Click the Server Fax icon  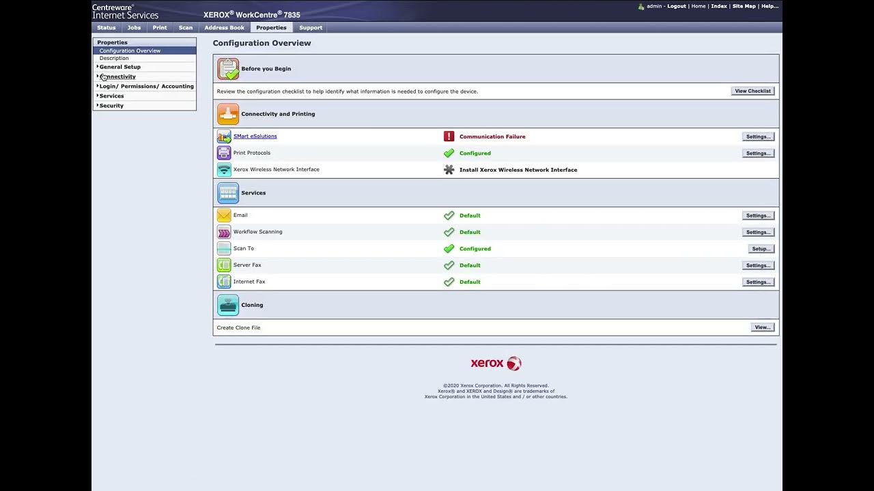pos(224,265)
